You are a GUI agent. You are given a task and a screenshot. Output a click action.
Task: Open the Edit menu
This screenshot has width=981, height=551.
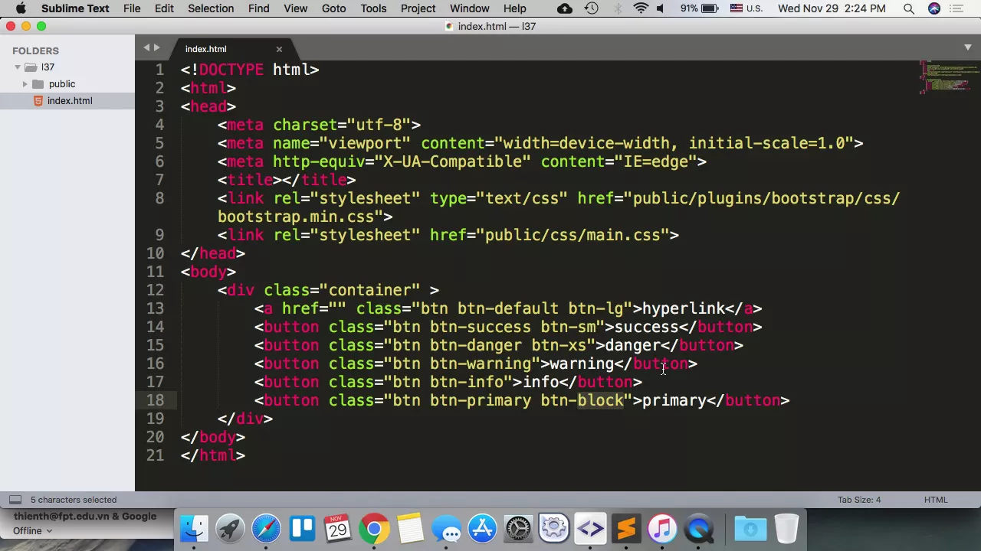(x=164, y=8)
